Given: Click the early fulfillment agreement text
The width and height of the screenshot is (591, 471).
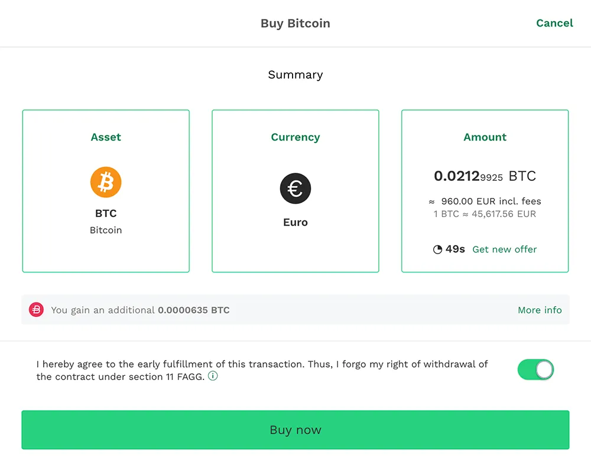Looking at the screenshot, I should coord(262,365).
